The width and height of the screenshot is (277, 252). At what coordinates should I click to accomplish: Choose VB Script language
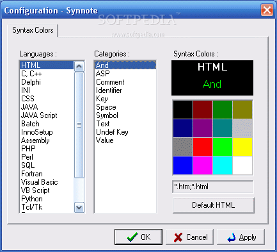[47, 190]
